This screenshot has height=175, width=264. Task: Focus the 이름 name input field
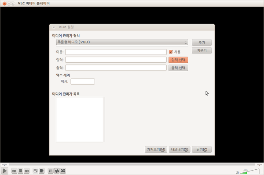click(x=116, y=52)
